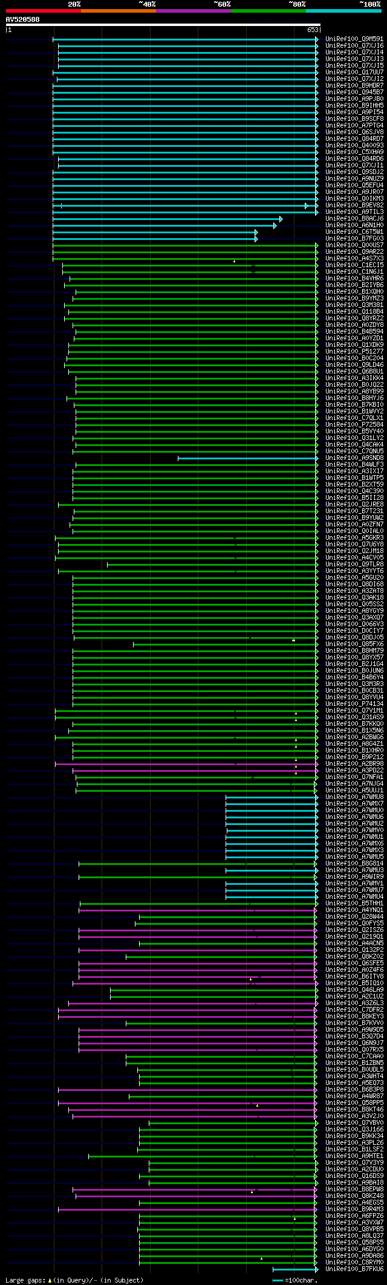Select hit label UniRef100_A3Z6L3
387x1285 pixels.
click(354, 1003)
